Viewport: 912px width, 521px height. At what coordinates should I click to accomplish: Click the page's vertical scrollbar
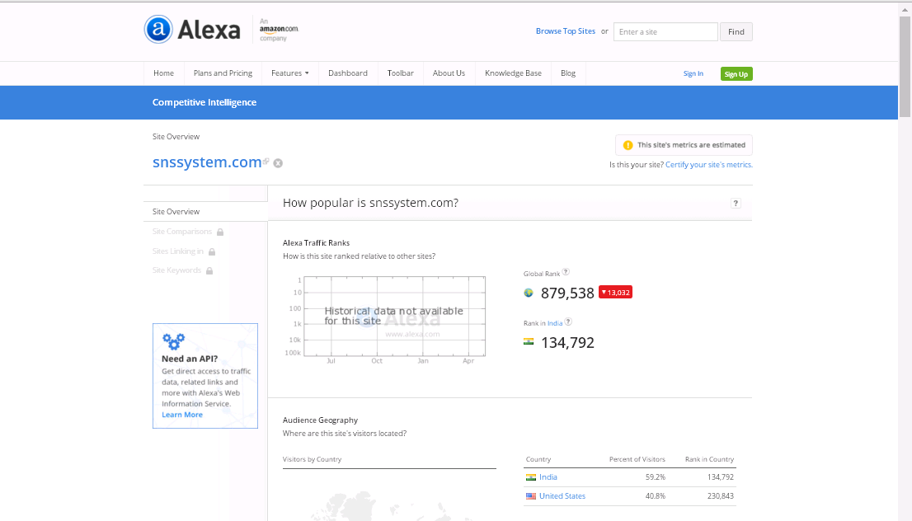click(x=905, y=247)
